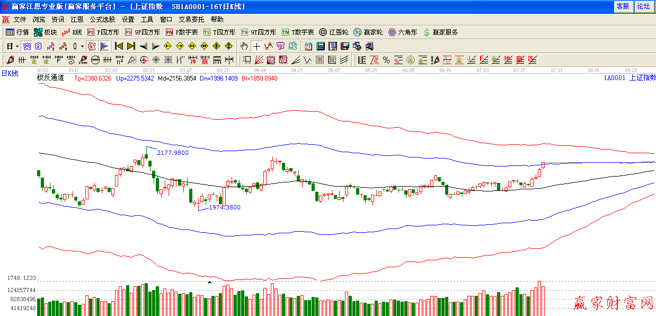Toggle the crosshair cursor tool
This screenshot has height=316, width=656.
click(257, 46)
